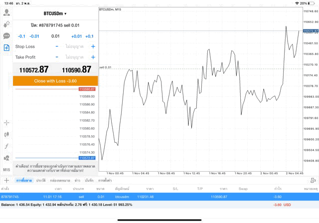Decrease volume by 0.1
The height and width of the screenshot is (223, 319).
click(x=21, y=36)
